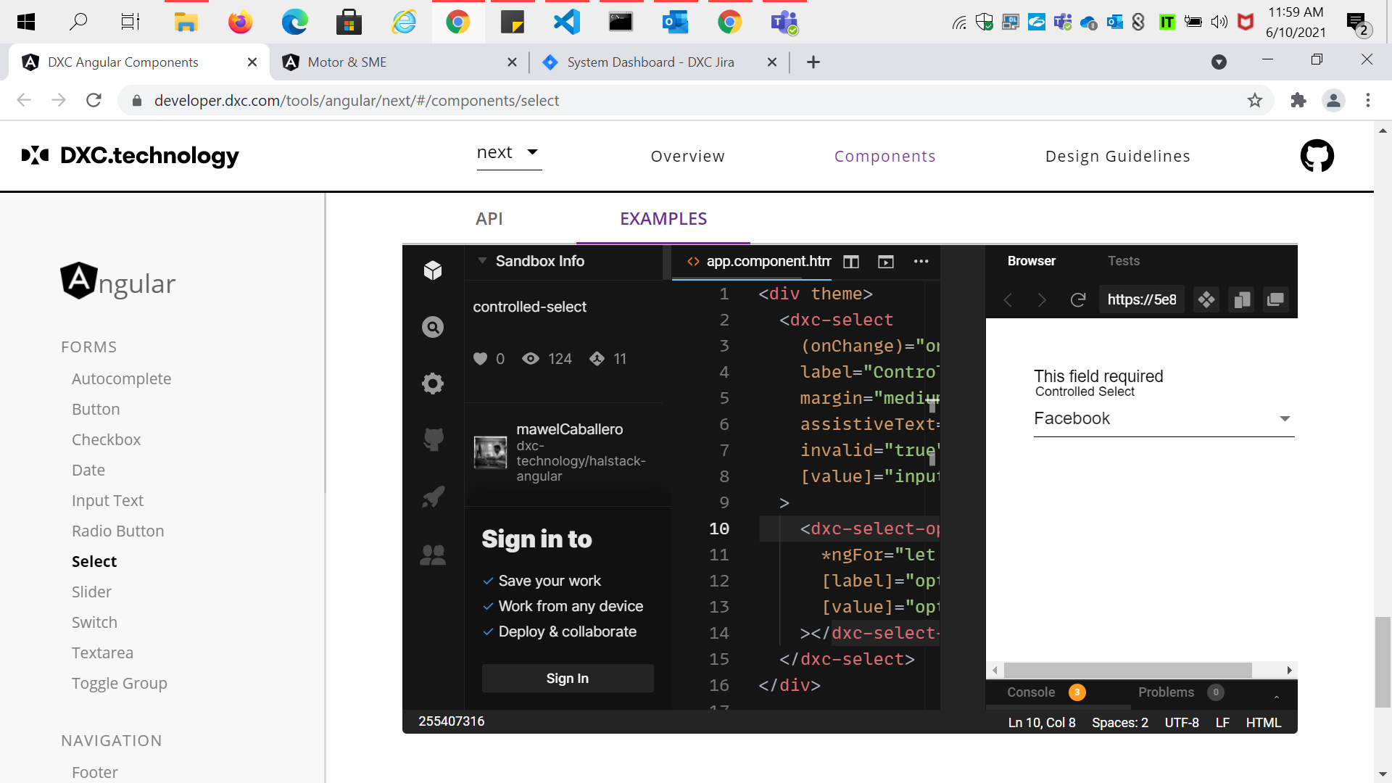The height and width of the screenshot is (783, 1392).
Task: Open the Tests tab in preview
Action: pyautogui.click(x=1123, y=261)
